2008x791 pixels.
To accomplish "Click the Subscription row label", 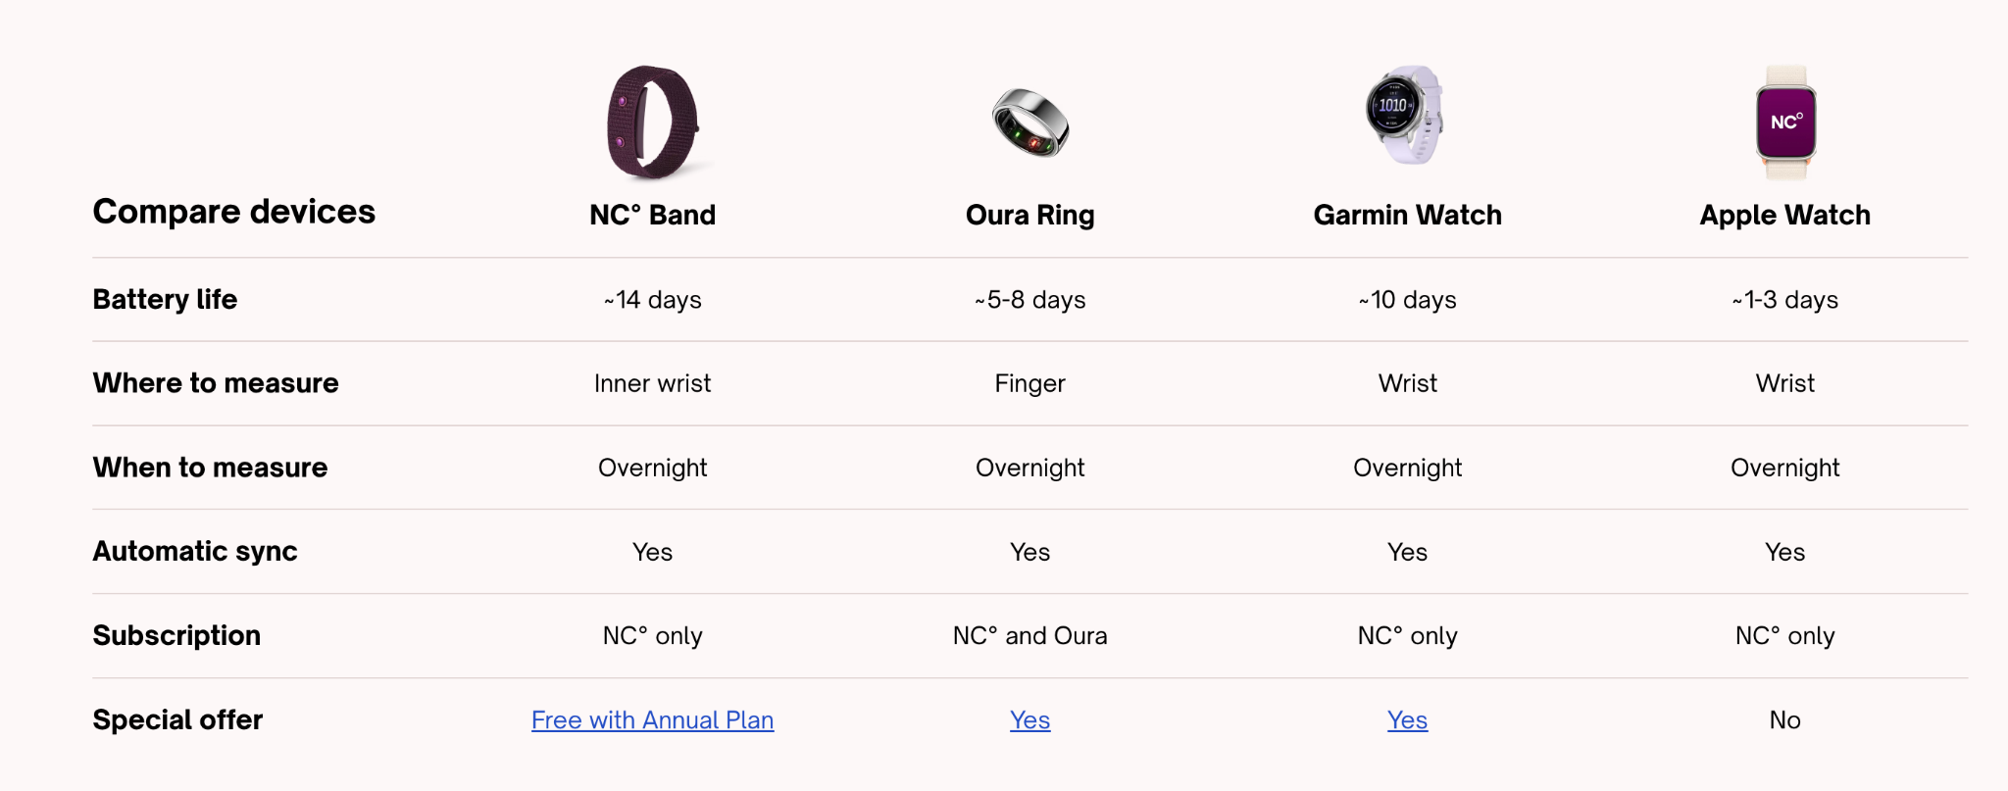I will click(176, 635).
